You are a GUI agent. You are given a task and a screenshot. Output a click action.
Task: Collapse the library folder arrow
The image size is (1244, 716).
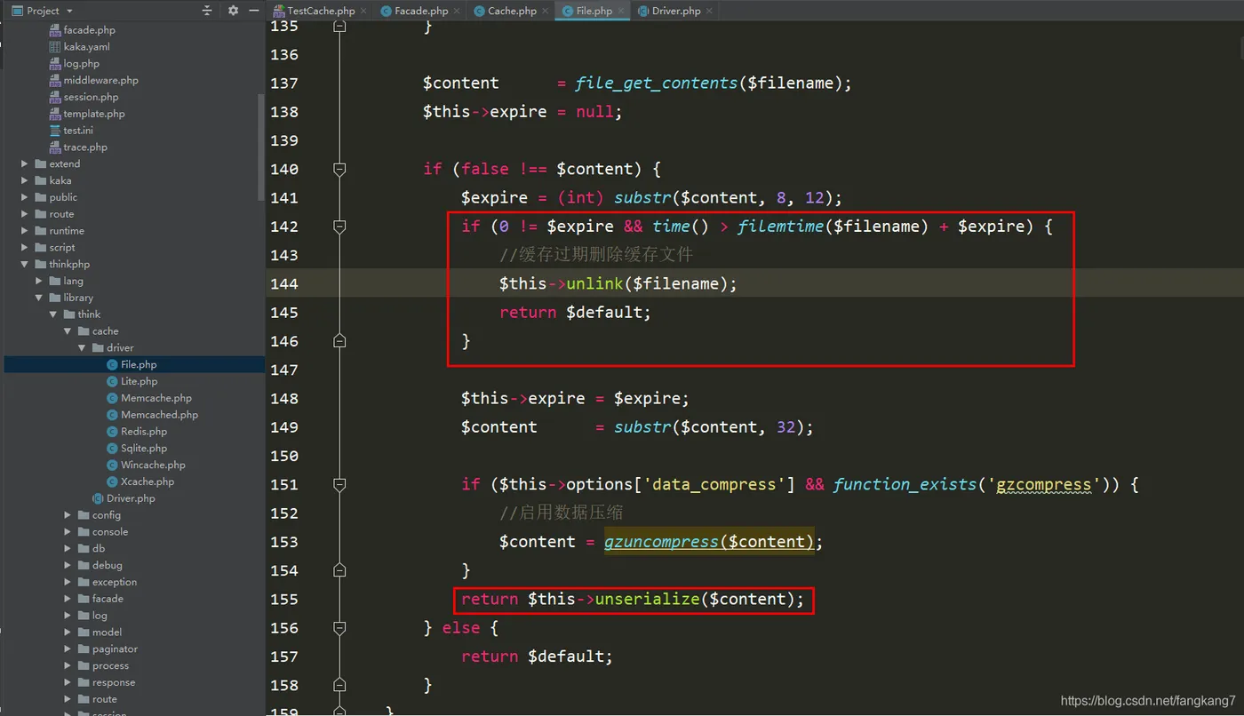click(x=39, y=298)
